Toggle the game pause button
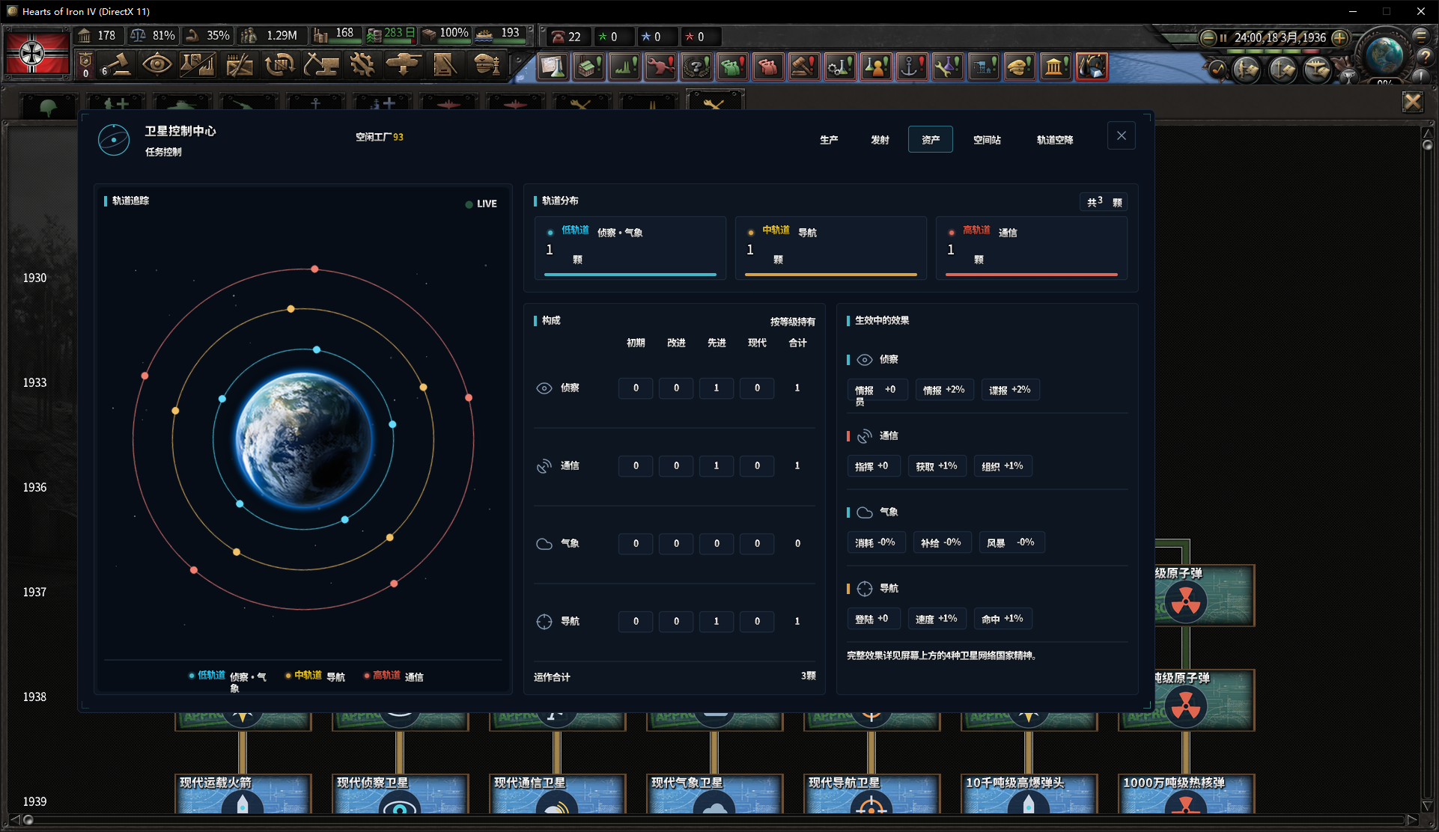Screen dimensions: 1439x832 (1223, 37)
